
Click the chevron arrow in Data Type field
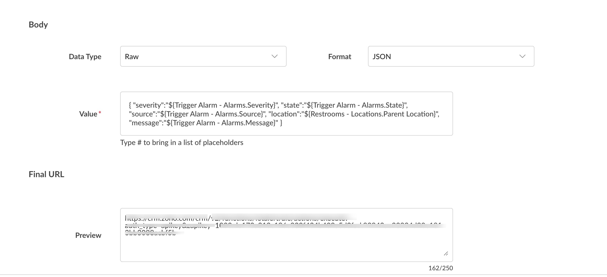point(275,56)
